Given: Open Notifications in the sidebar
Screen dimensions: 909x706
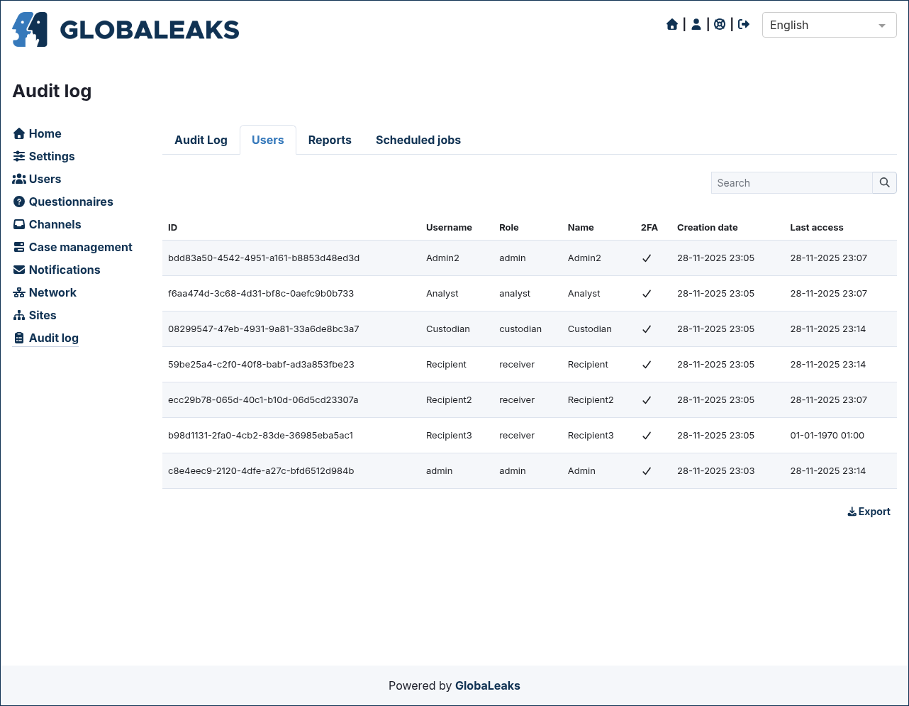Looking at the screenshot, I should 57,270.
